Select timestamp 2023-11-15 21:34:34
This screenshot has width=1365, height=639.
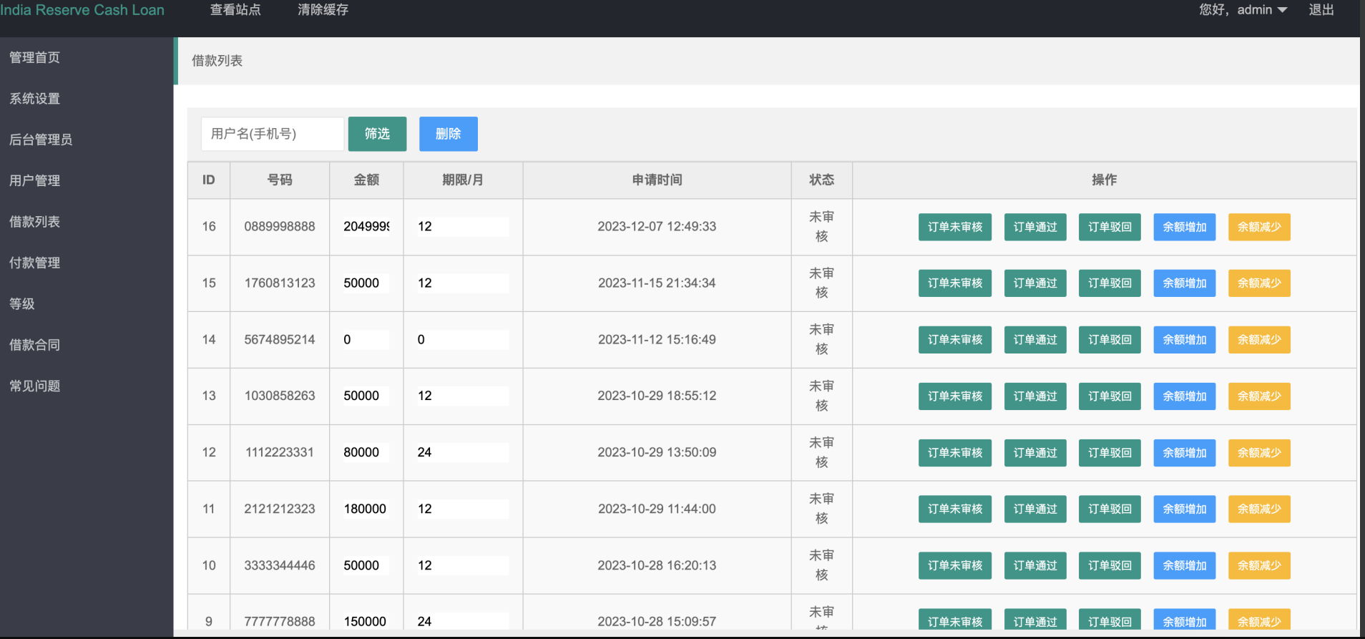(x=657, y=283)
